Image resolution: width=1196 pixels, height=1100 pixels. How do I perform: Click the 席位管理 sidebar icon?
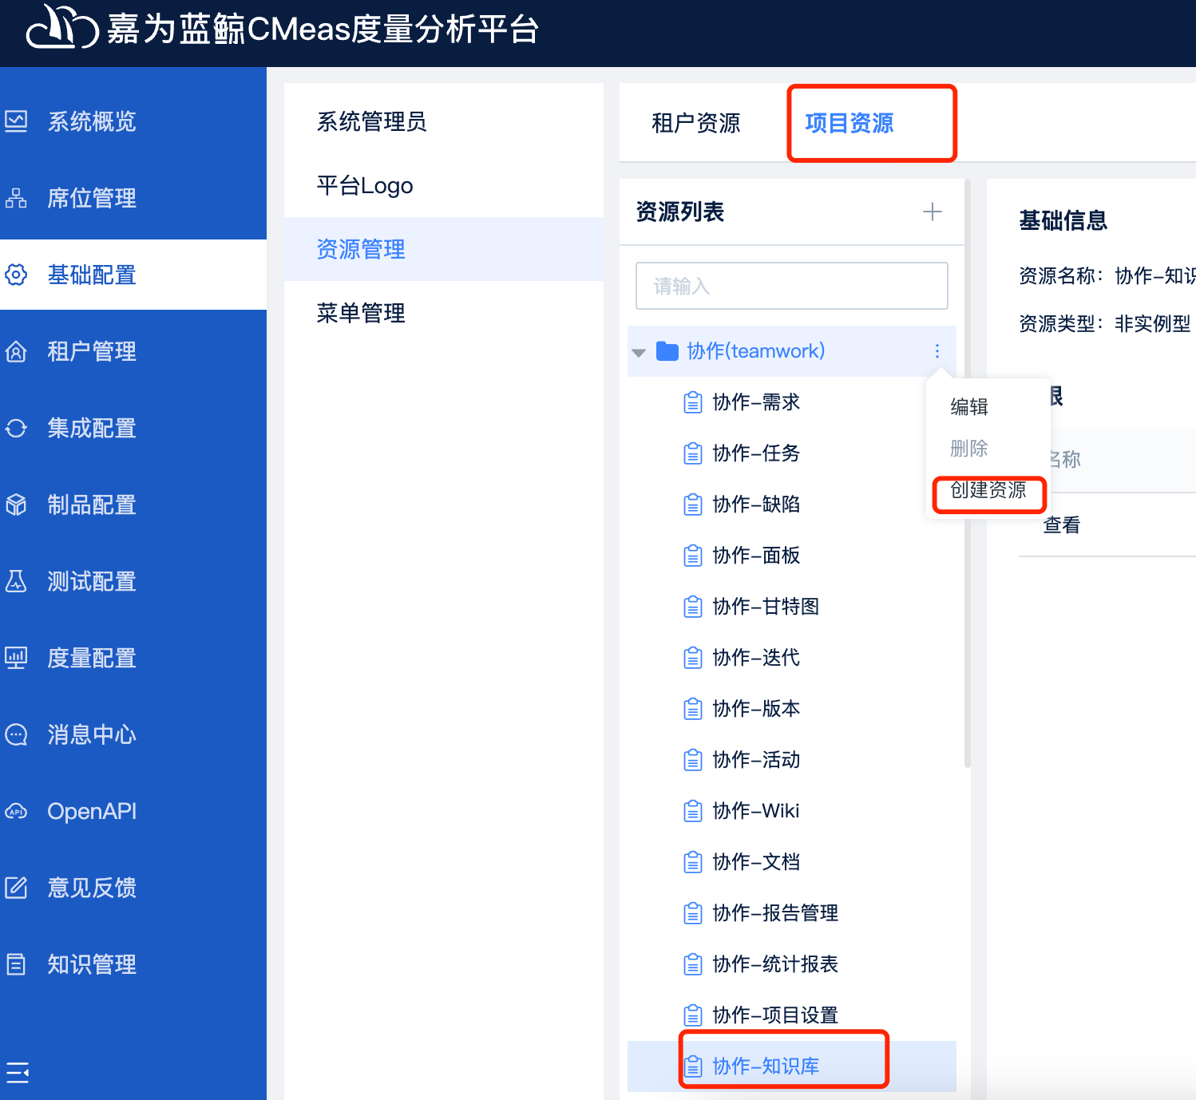click(x=16, y=198)
